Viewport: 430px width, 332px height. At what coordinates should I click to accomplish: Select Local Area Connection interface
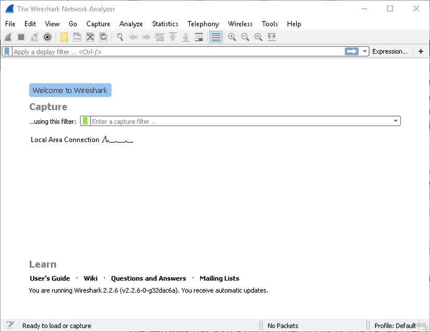pyautogui.click(x=82, y=140)
